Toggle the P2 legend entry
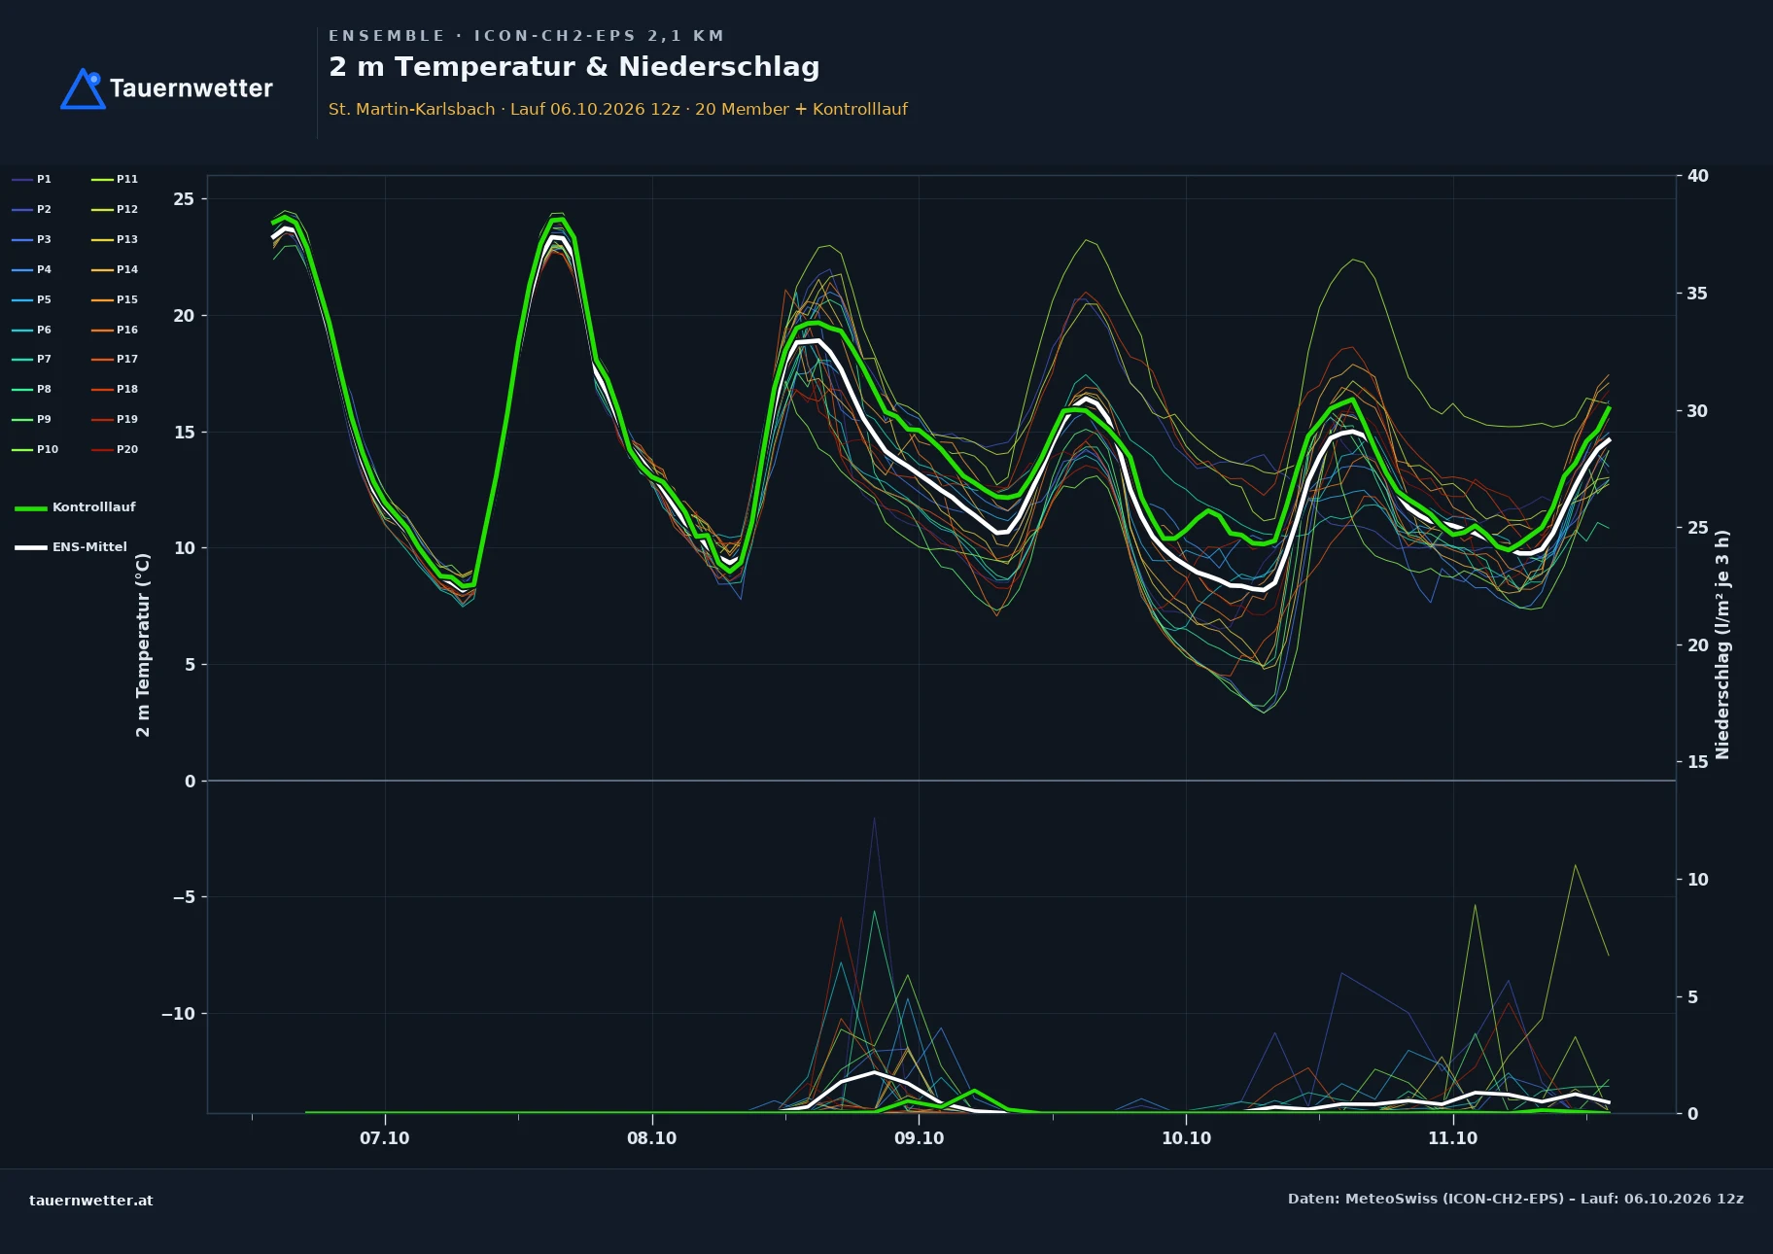The width and height of the screenshot is (1773, 1254). pos(31,209)
